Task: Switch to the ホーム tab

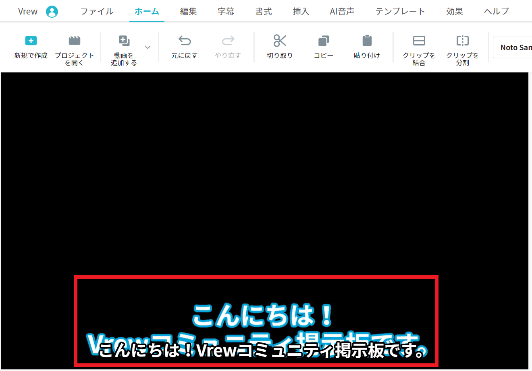Action: pos(147,11)
